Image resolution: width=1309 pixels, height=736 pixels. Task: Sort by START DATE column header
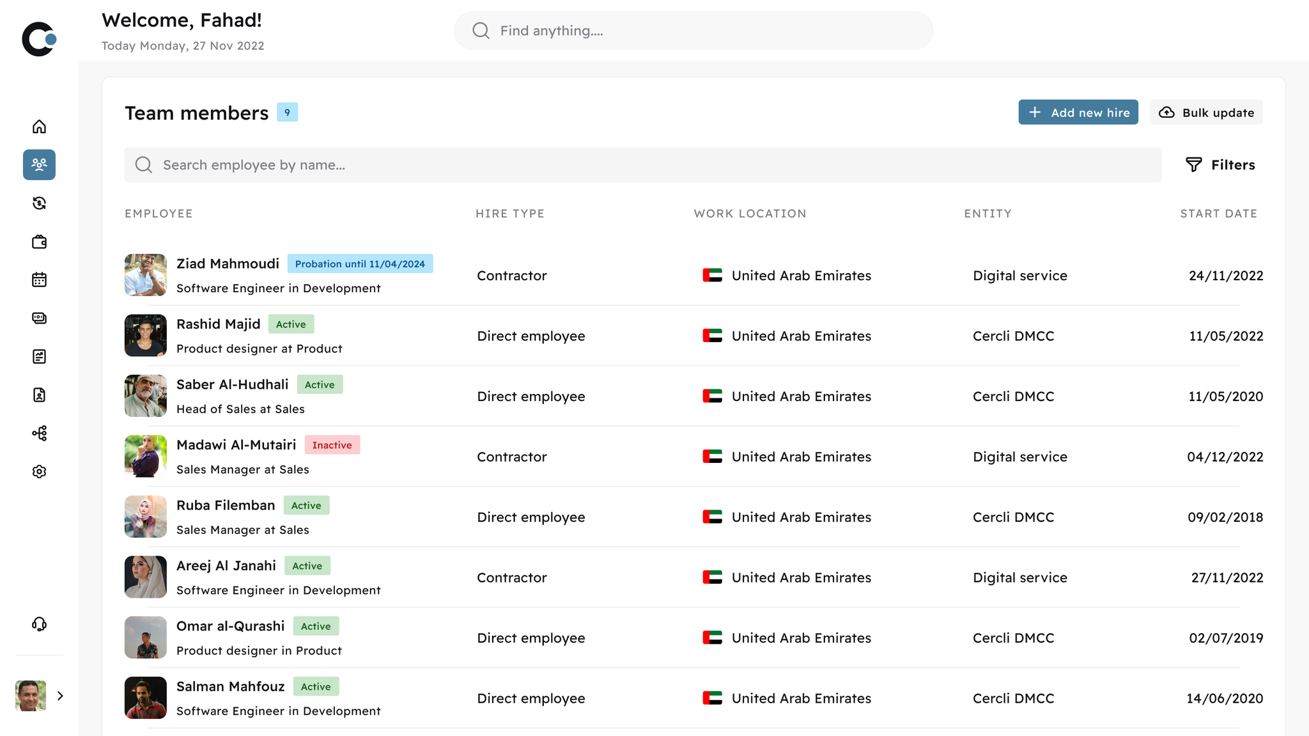click(x=1218, y=214)
